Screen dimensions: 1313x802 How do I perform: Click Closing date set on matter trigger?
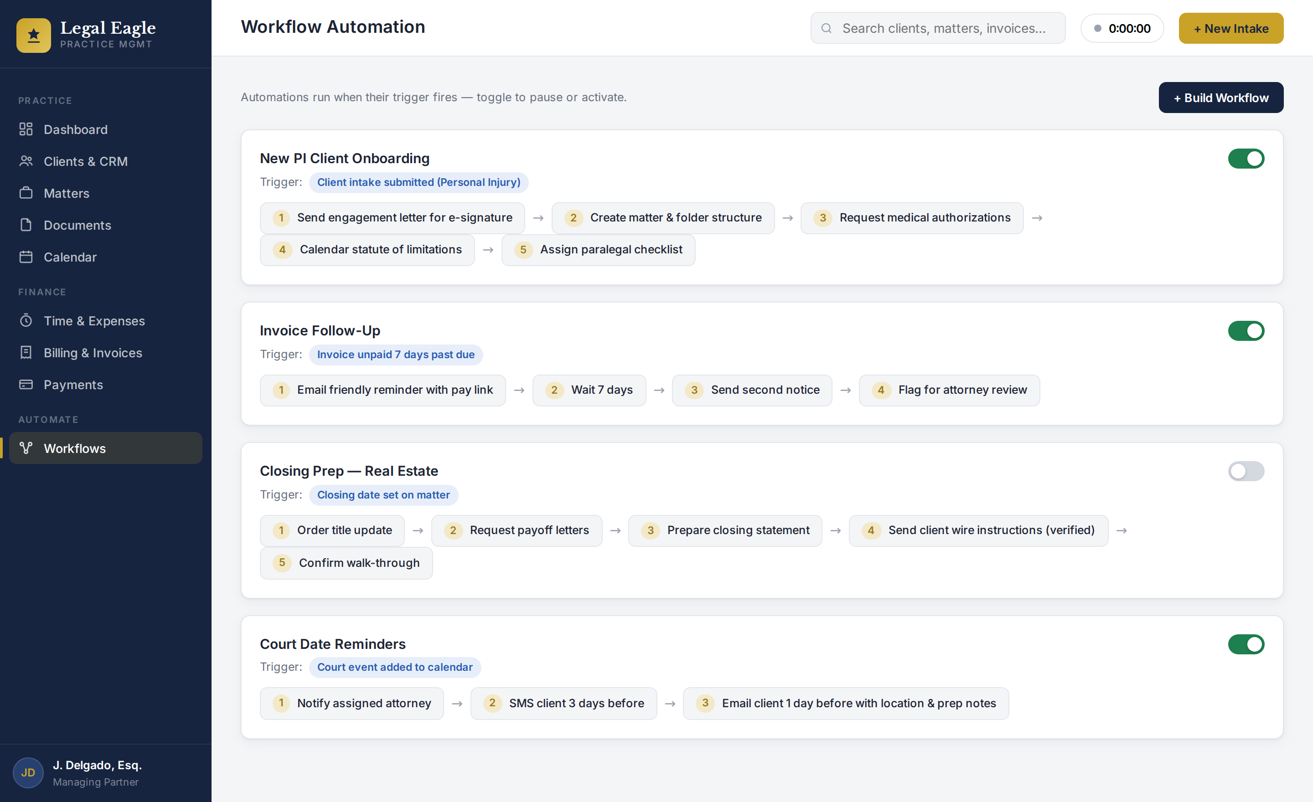tap(383, 495)
